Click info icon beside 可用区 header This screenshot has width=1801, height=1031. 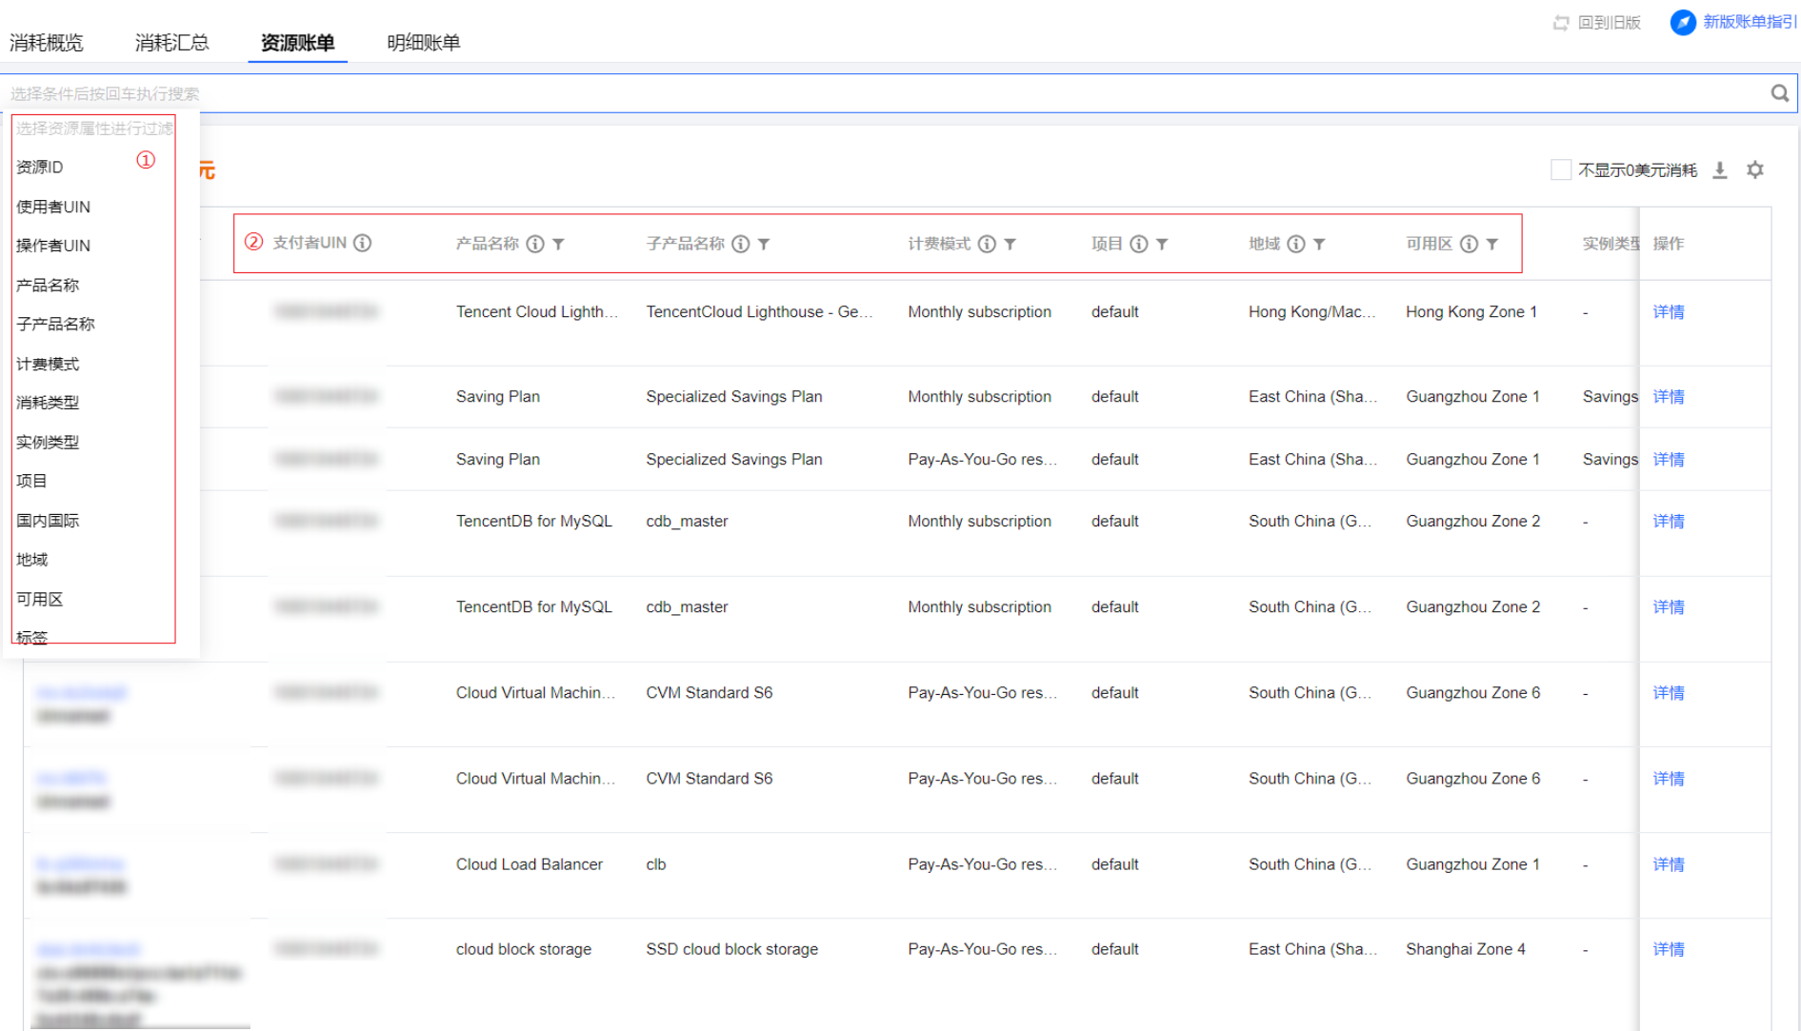[1469, 245]
